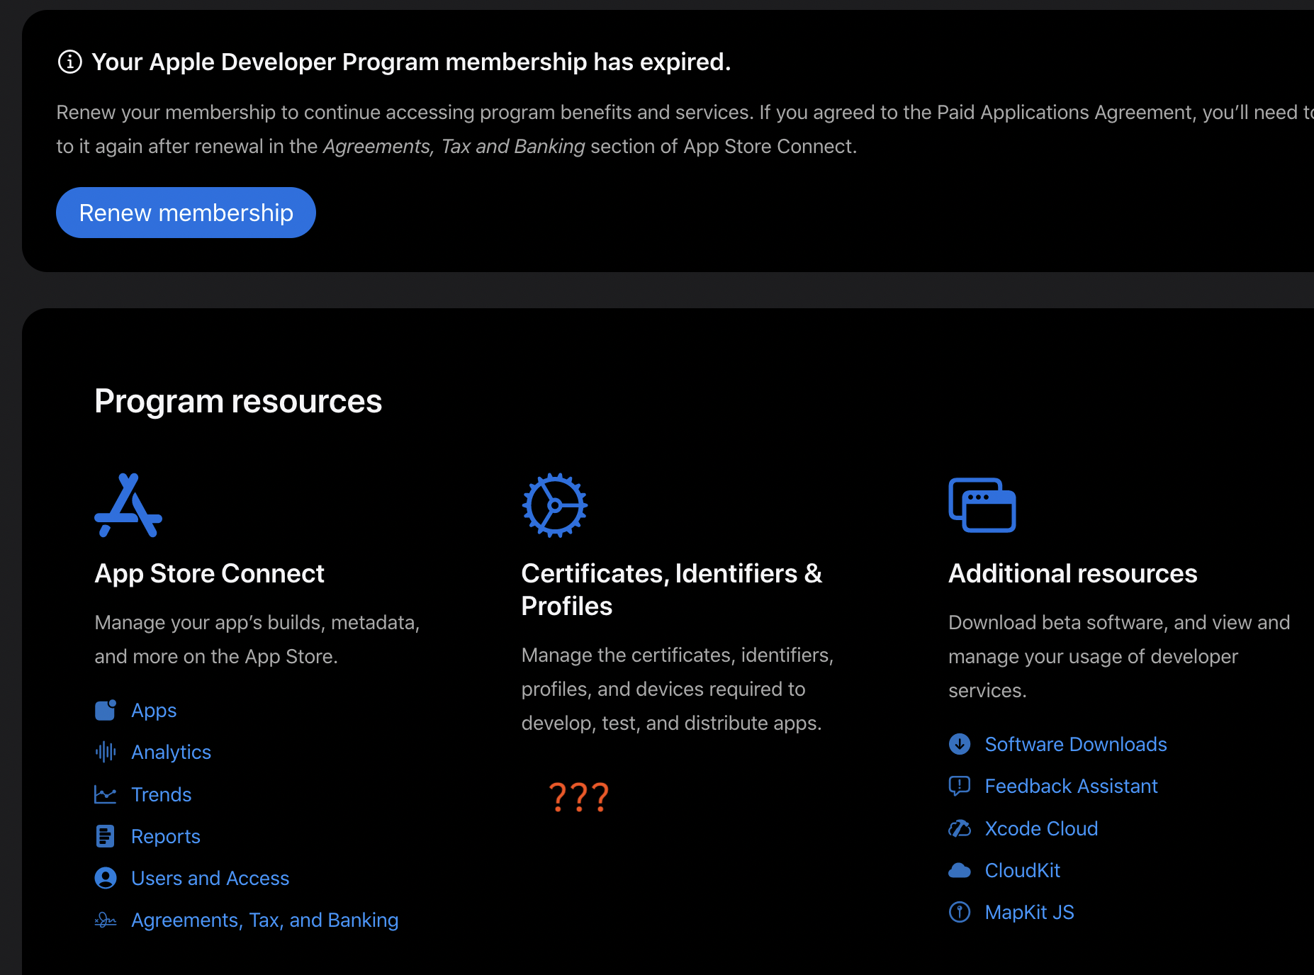1314x975 pixels.
Task: Click the Apps icon in the list
Action: tap(106, 710)
